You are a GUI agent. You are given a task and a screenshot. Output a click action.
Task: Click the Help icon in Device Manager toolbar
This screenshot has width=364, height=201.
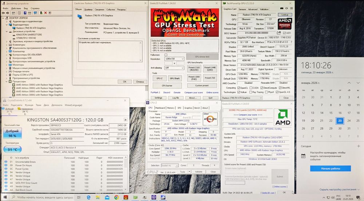(25, 13)
